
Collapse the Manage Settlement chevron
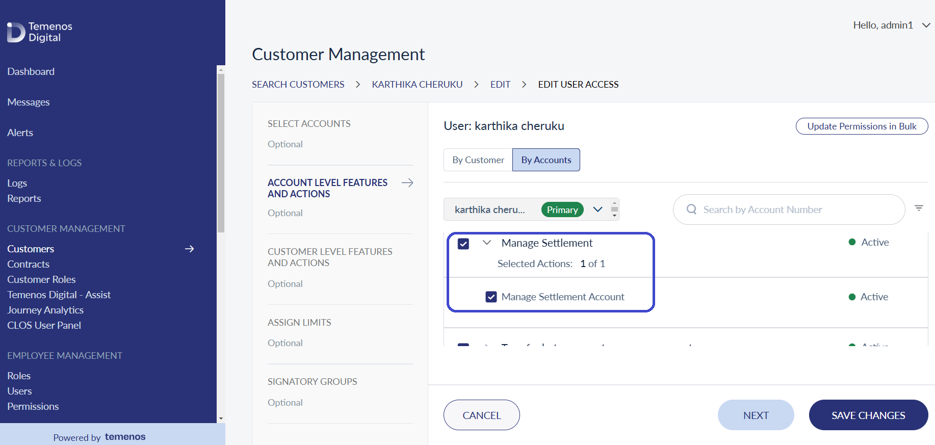487,243
